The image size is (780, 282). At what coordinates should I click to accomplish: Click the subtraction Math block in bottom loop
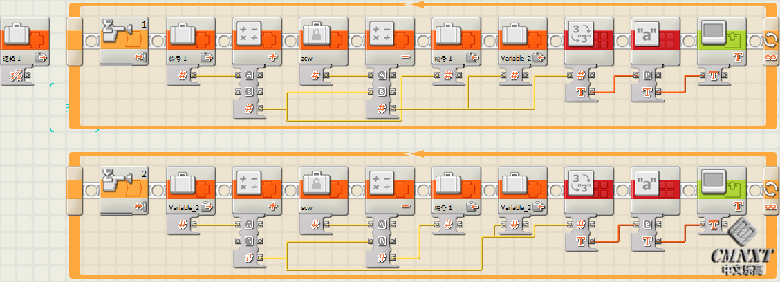coord(389,188)
